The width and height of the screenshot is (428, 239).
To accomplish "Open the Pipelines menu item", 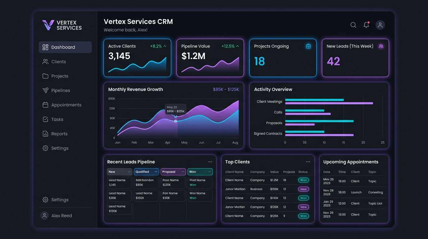I will pos(65,91).
